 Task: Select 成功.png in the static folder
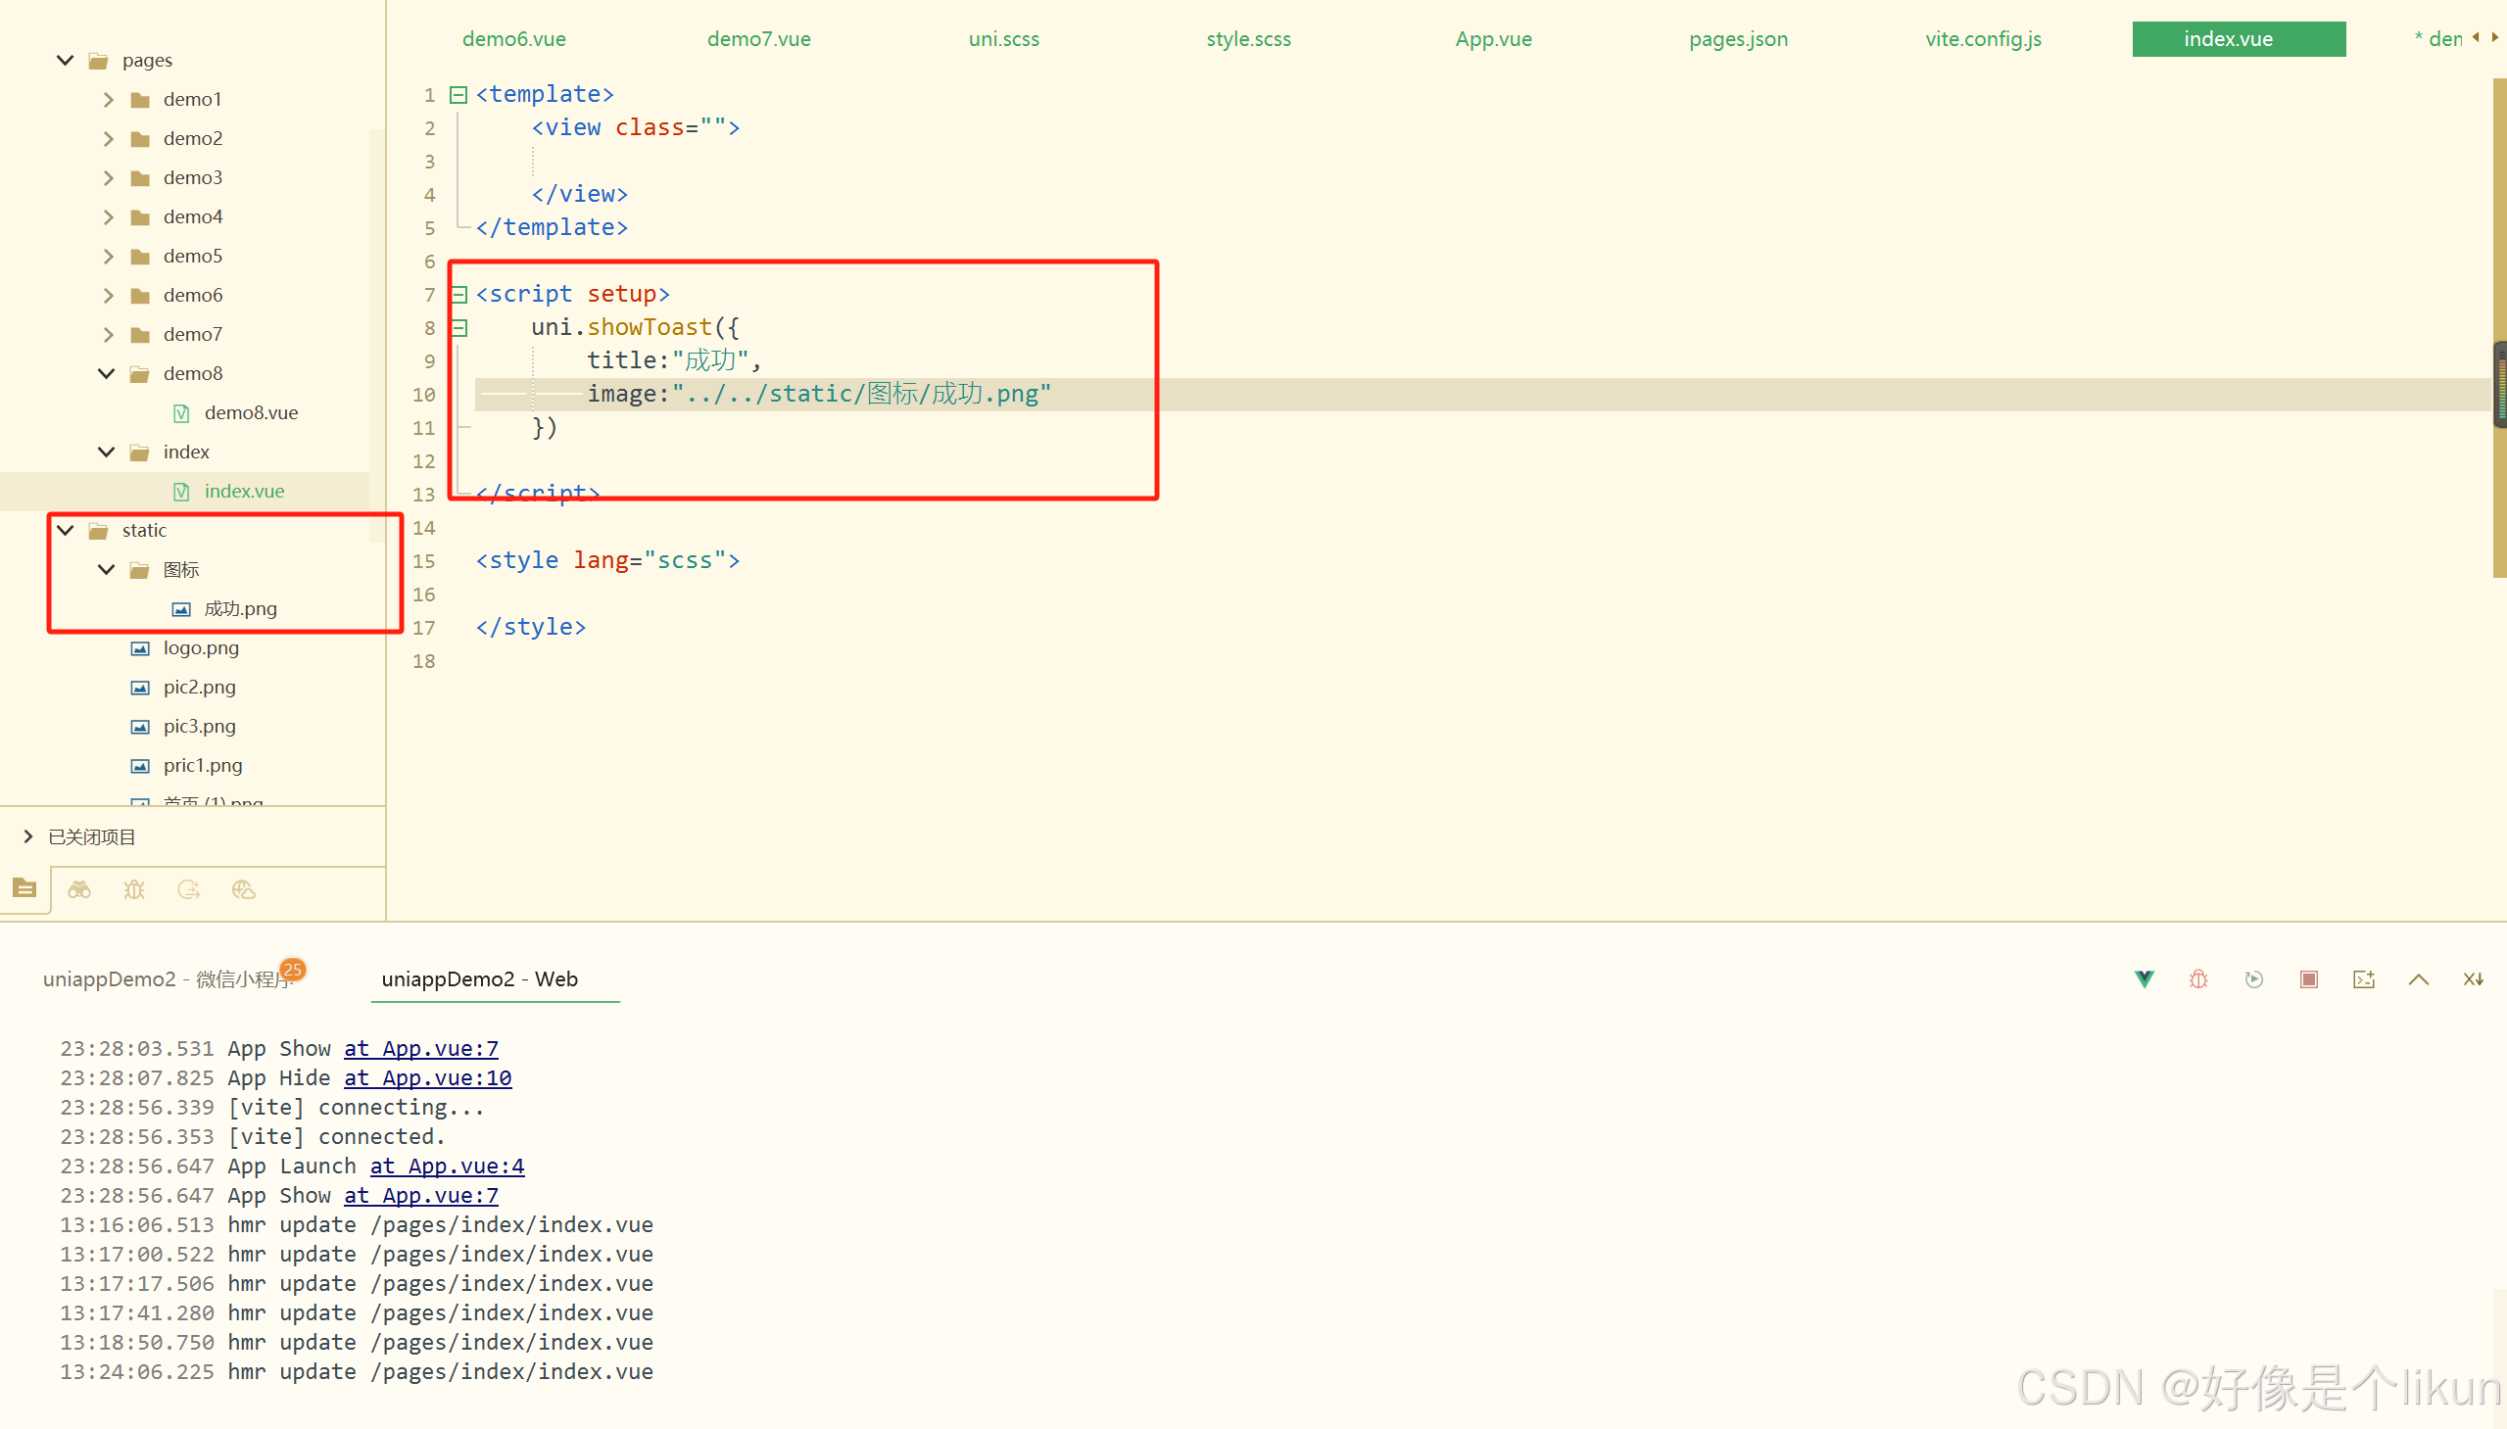[240, 609]
